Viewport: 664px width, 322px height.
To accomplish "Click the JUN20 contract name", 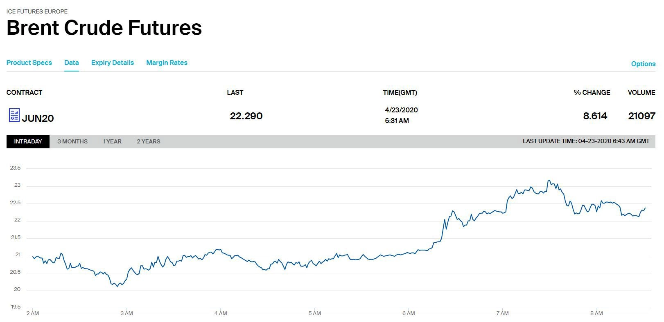I will 38,118.
